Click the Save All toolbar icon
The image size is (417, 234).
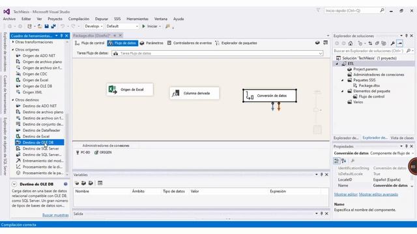coord(53,26)
